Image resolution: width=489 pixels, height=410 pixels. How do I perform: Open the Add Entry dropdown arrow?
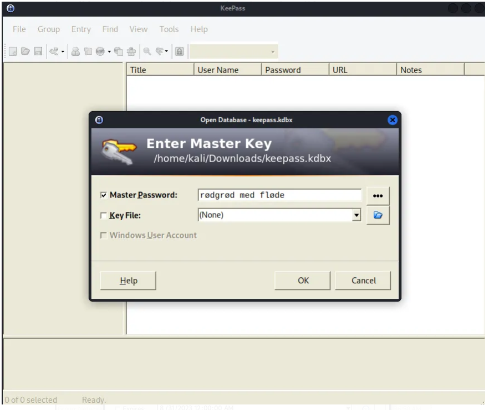pos(63,51)
